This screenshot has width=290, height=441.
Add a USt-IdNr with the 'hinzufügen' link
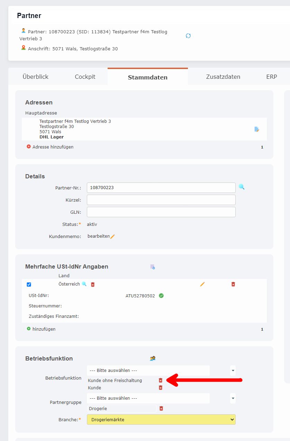[x=43, y=329]
